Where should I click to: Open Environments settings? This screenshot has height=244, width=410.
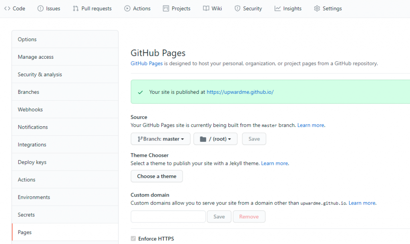coord(65,197)
